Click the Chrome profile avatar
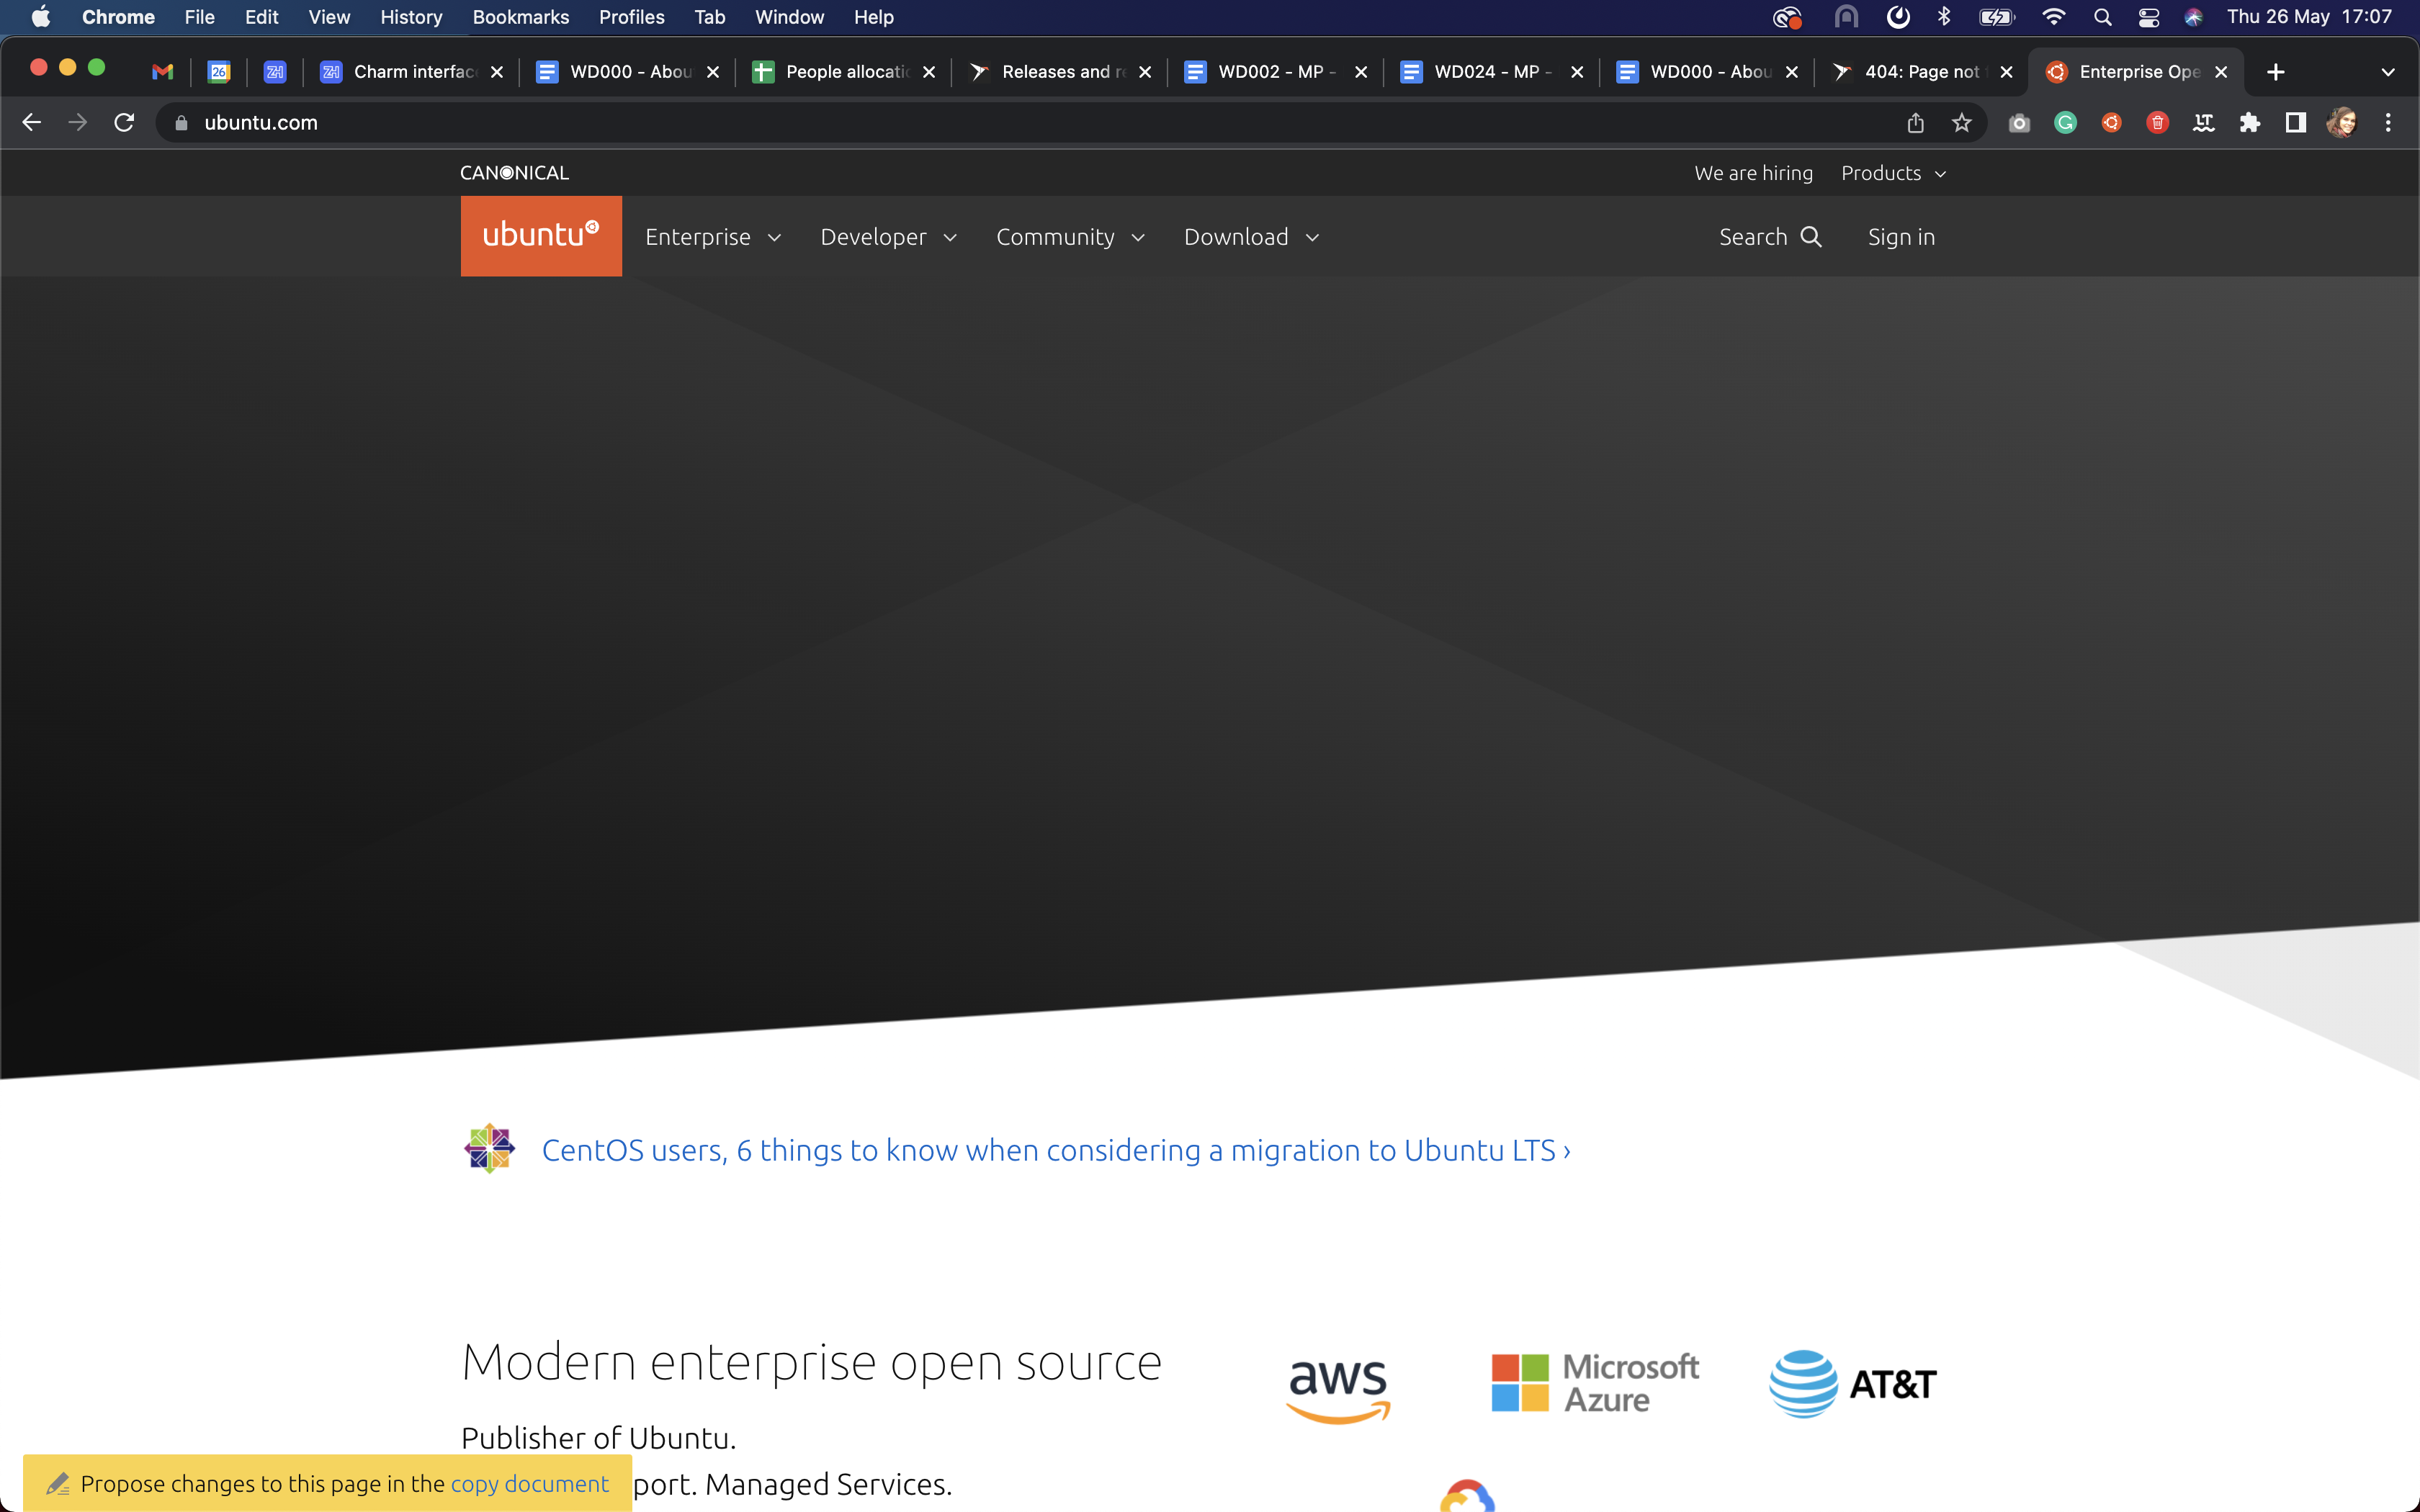The width and height of the screenshot is (2420, 1512). (x=2344, y=122)
